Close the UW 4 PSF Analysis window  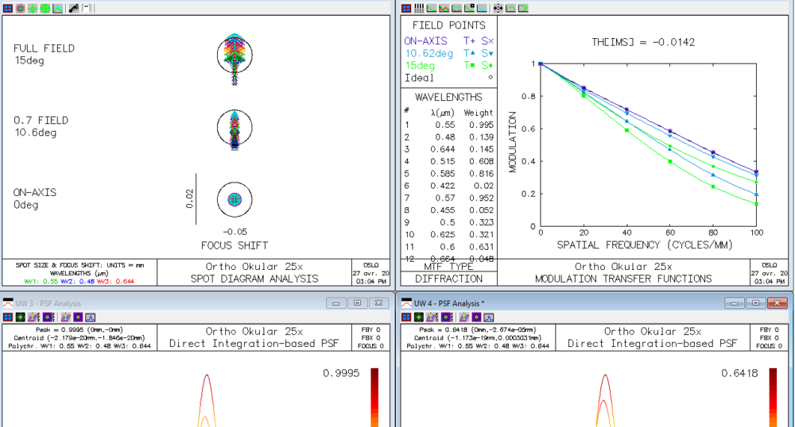coord(778,303)
